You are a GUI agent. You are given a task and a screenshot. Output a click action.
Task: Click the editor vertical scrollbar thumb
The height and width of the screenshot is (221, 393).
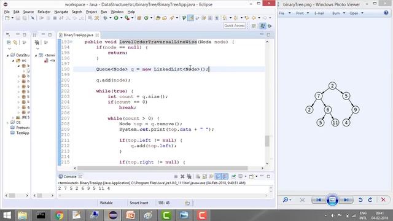pyautogui.click(x=268, y=141)
